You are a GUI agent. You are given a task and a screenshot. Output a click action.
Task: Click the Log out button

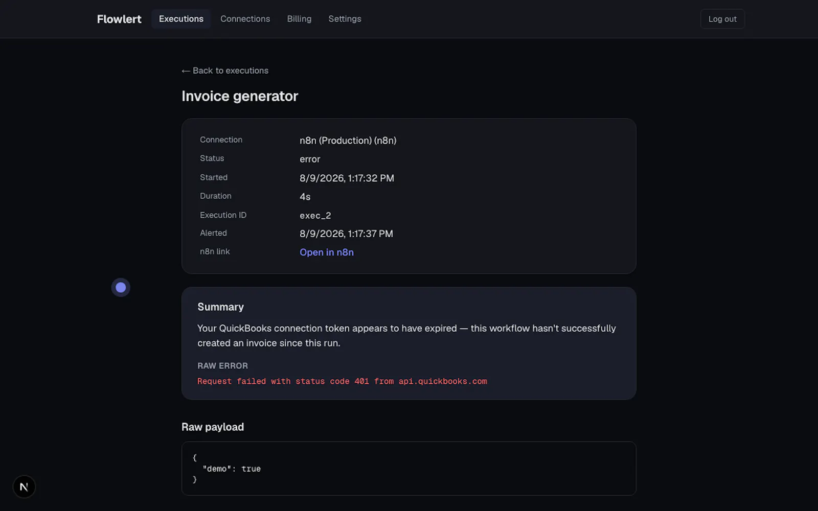click(x=722, y=19)
